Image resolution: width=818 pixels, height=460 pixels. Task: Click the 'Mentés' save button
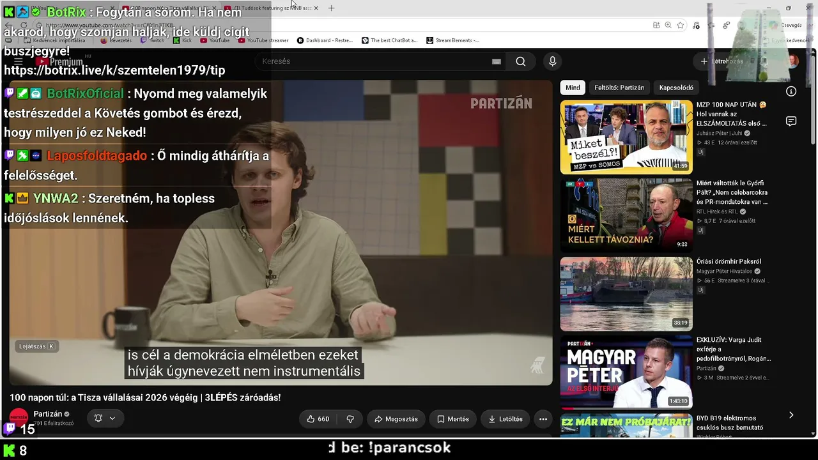click(x=453, y=419)
